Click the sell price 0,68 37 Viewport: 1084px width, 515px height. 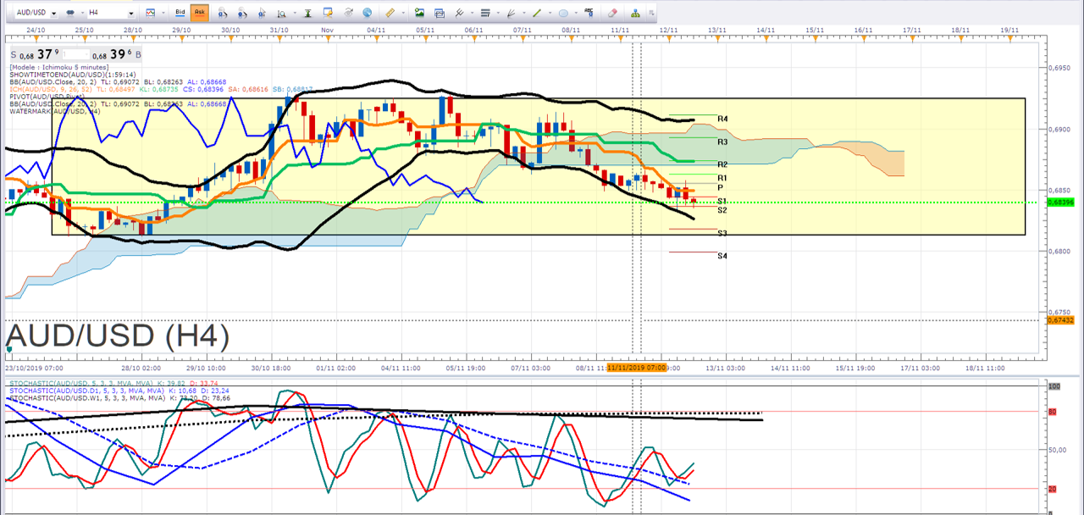click(36, 55)
